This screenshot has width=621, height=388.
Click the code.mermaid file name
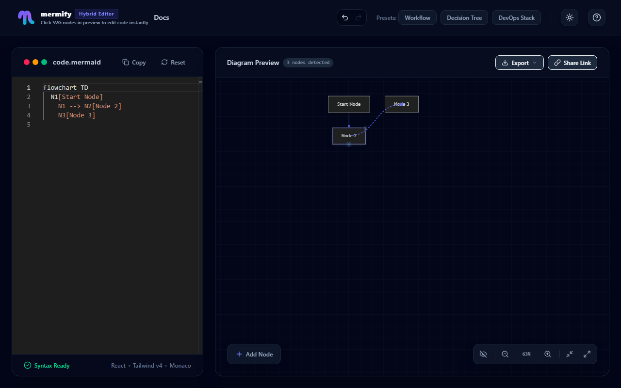click(x=77, y=62)
